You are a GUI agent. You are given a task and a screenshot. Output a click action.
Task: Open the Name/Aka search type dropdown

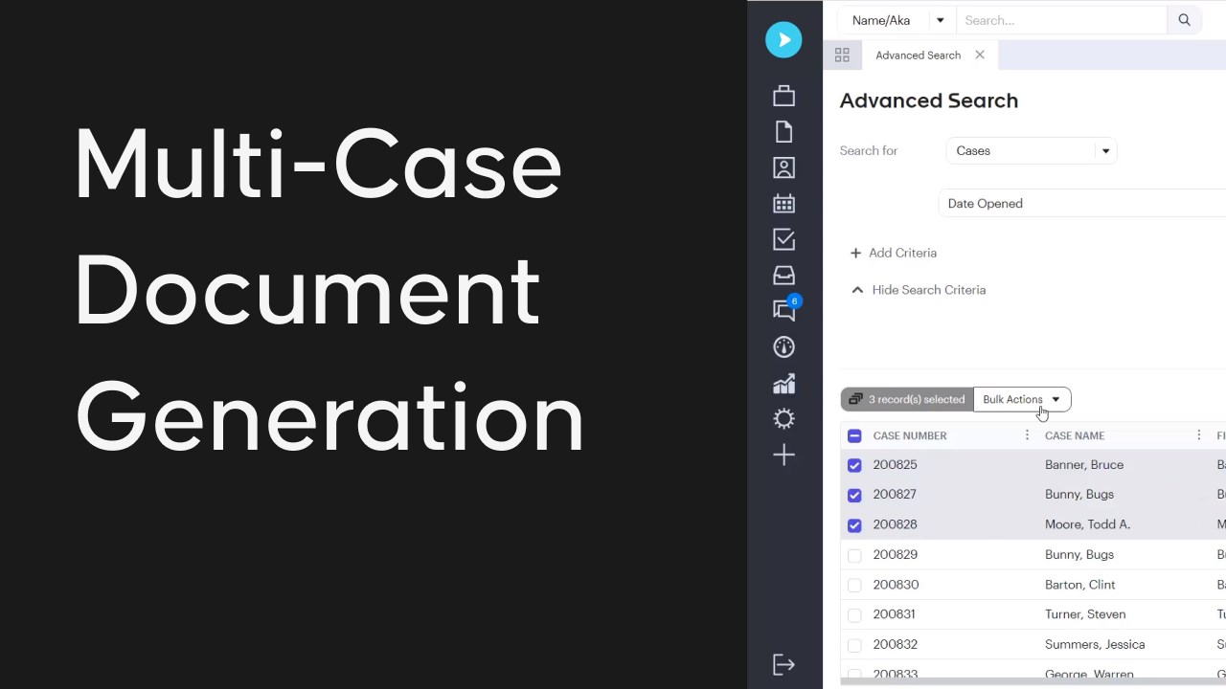point(897,20)
